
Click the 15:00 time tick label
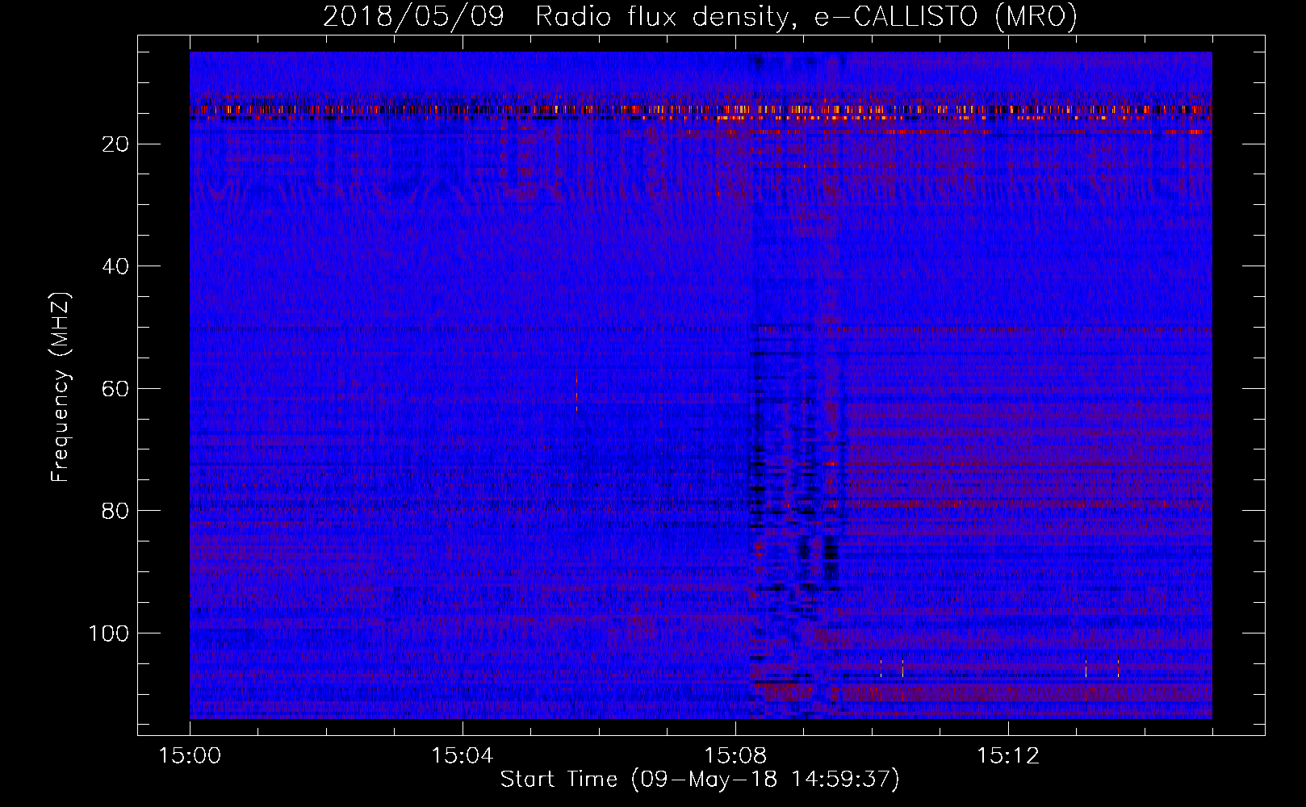(190, 756)
